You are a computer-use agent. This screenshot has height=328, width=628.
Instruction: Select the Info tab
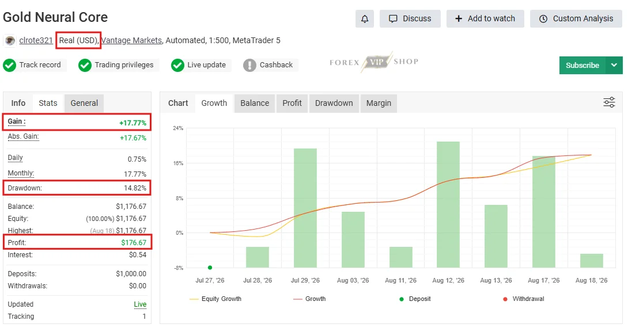coord(18,103)
